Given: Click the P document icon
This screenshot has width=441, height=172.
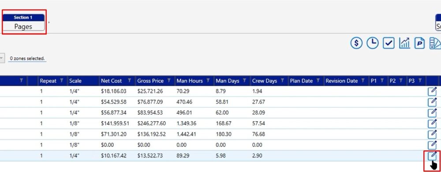Looking at the screenshot, I should point(419,43).
